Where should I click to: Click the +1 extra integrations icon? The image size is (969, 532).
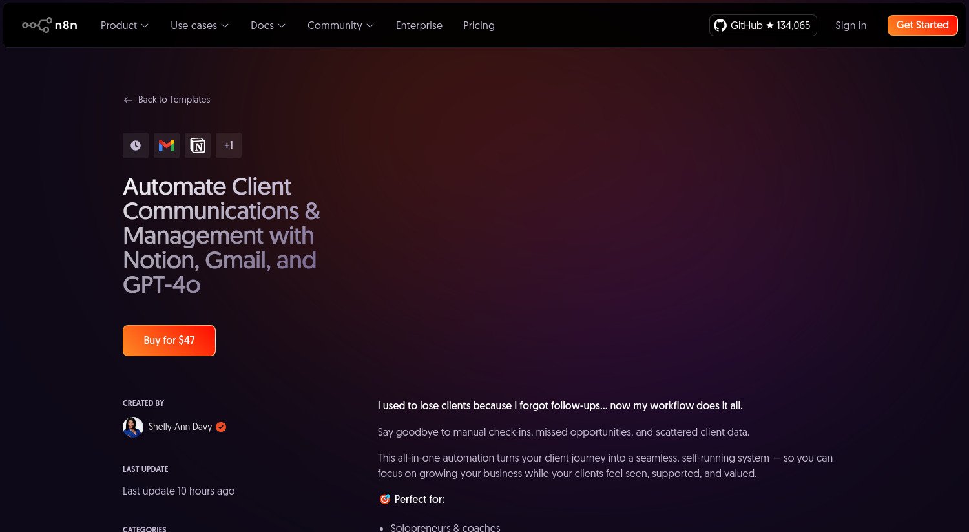tap(228, 145)
